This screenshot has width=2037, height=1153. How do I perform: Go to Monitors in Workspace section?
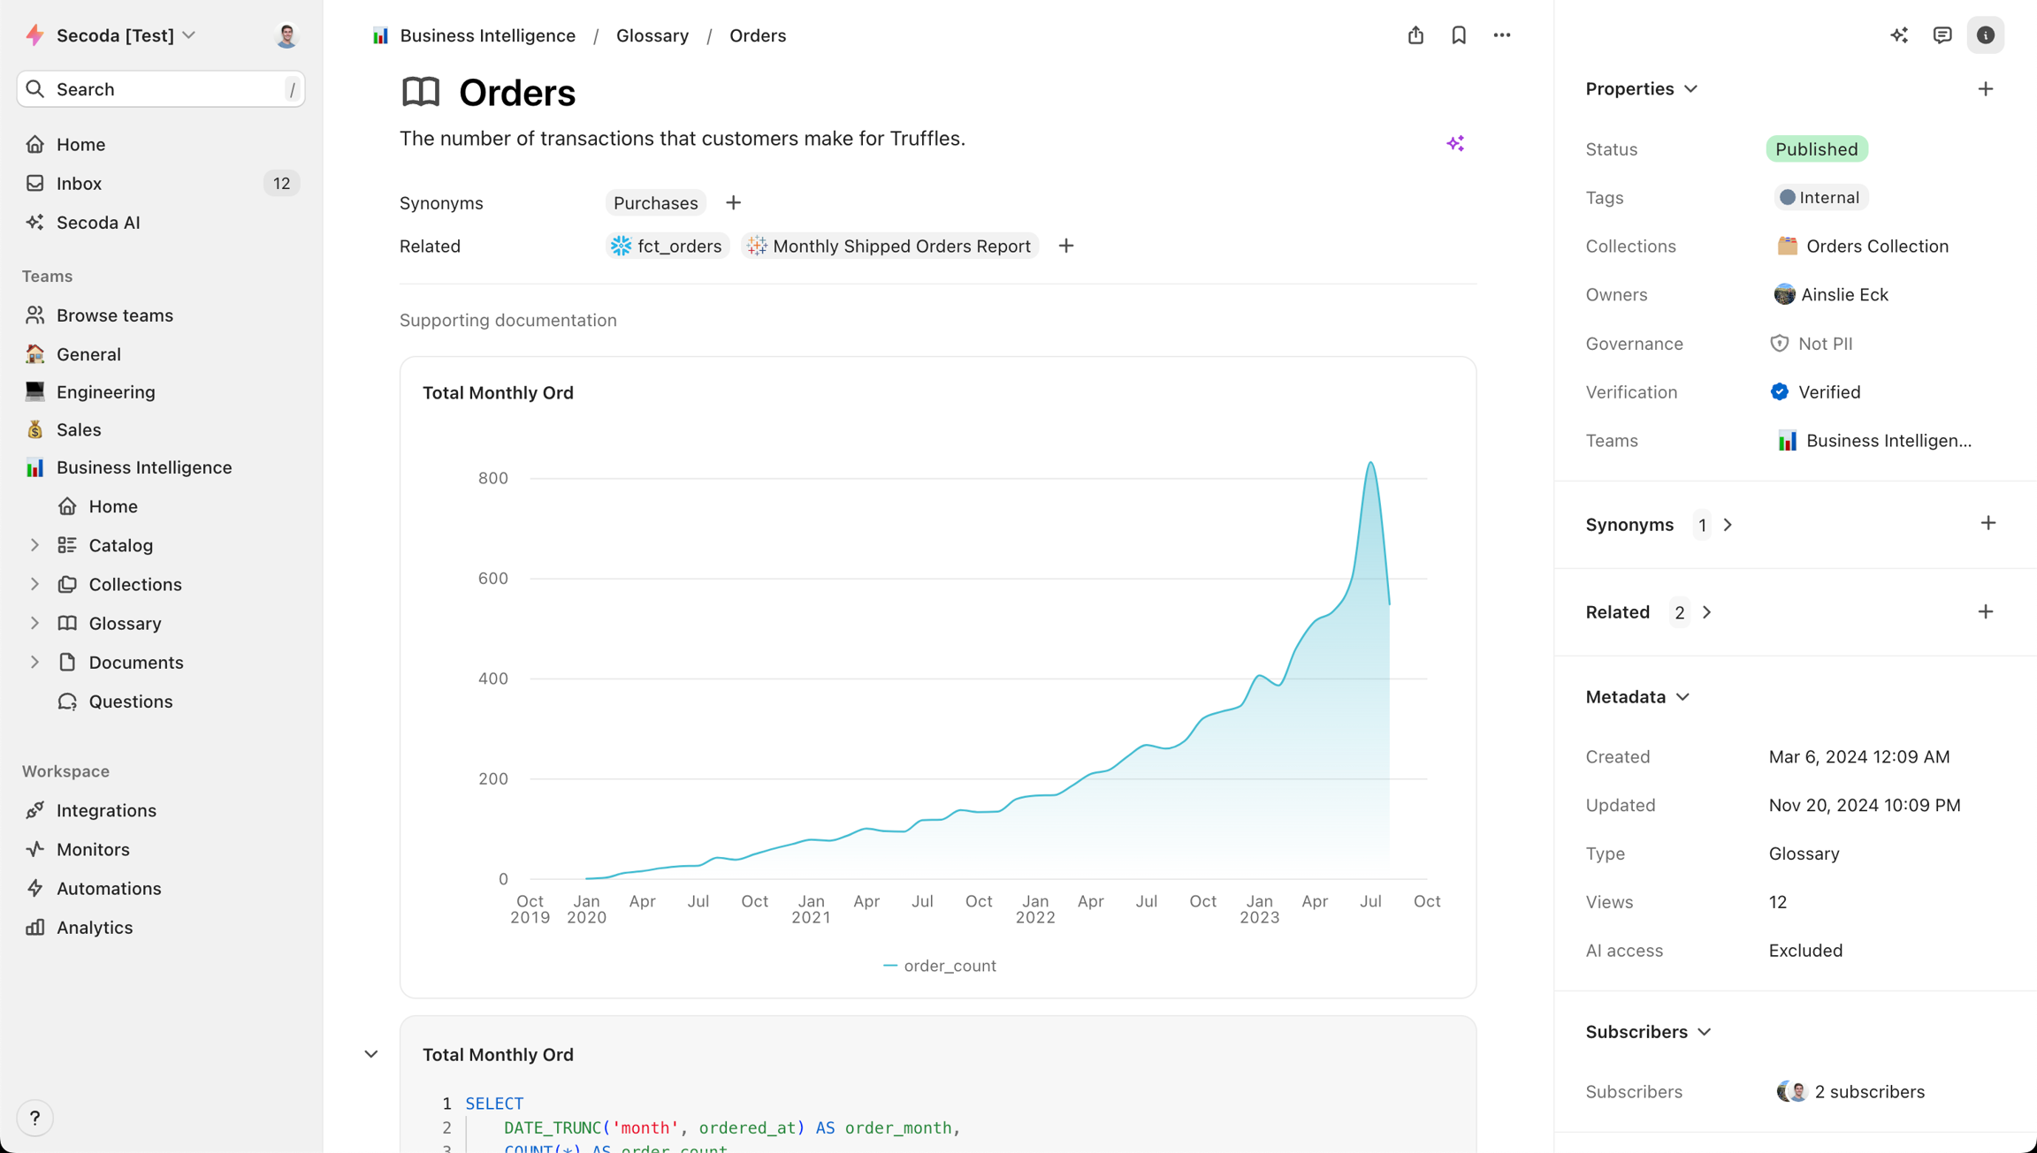93,849
